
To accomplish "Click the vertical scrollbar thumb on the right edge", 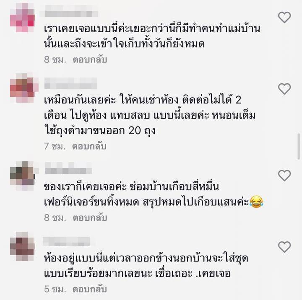I will click(x=299, y=146).
